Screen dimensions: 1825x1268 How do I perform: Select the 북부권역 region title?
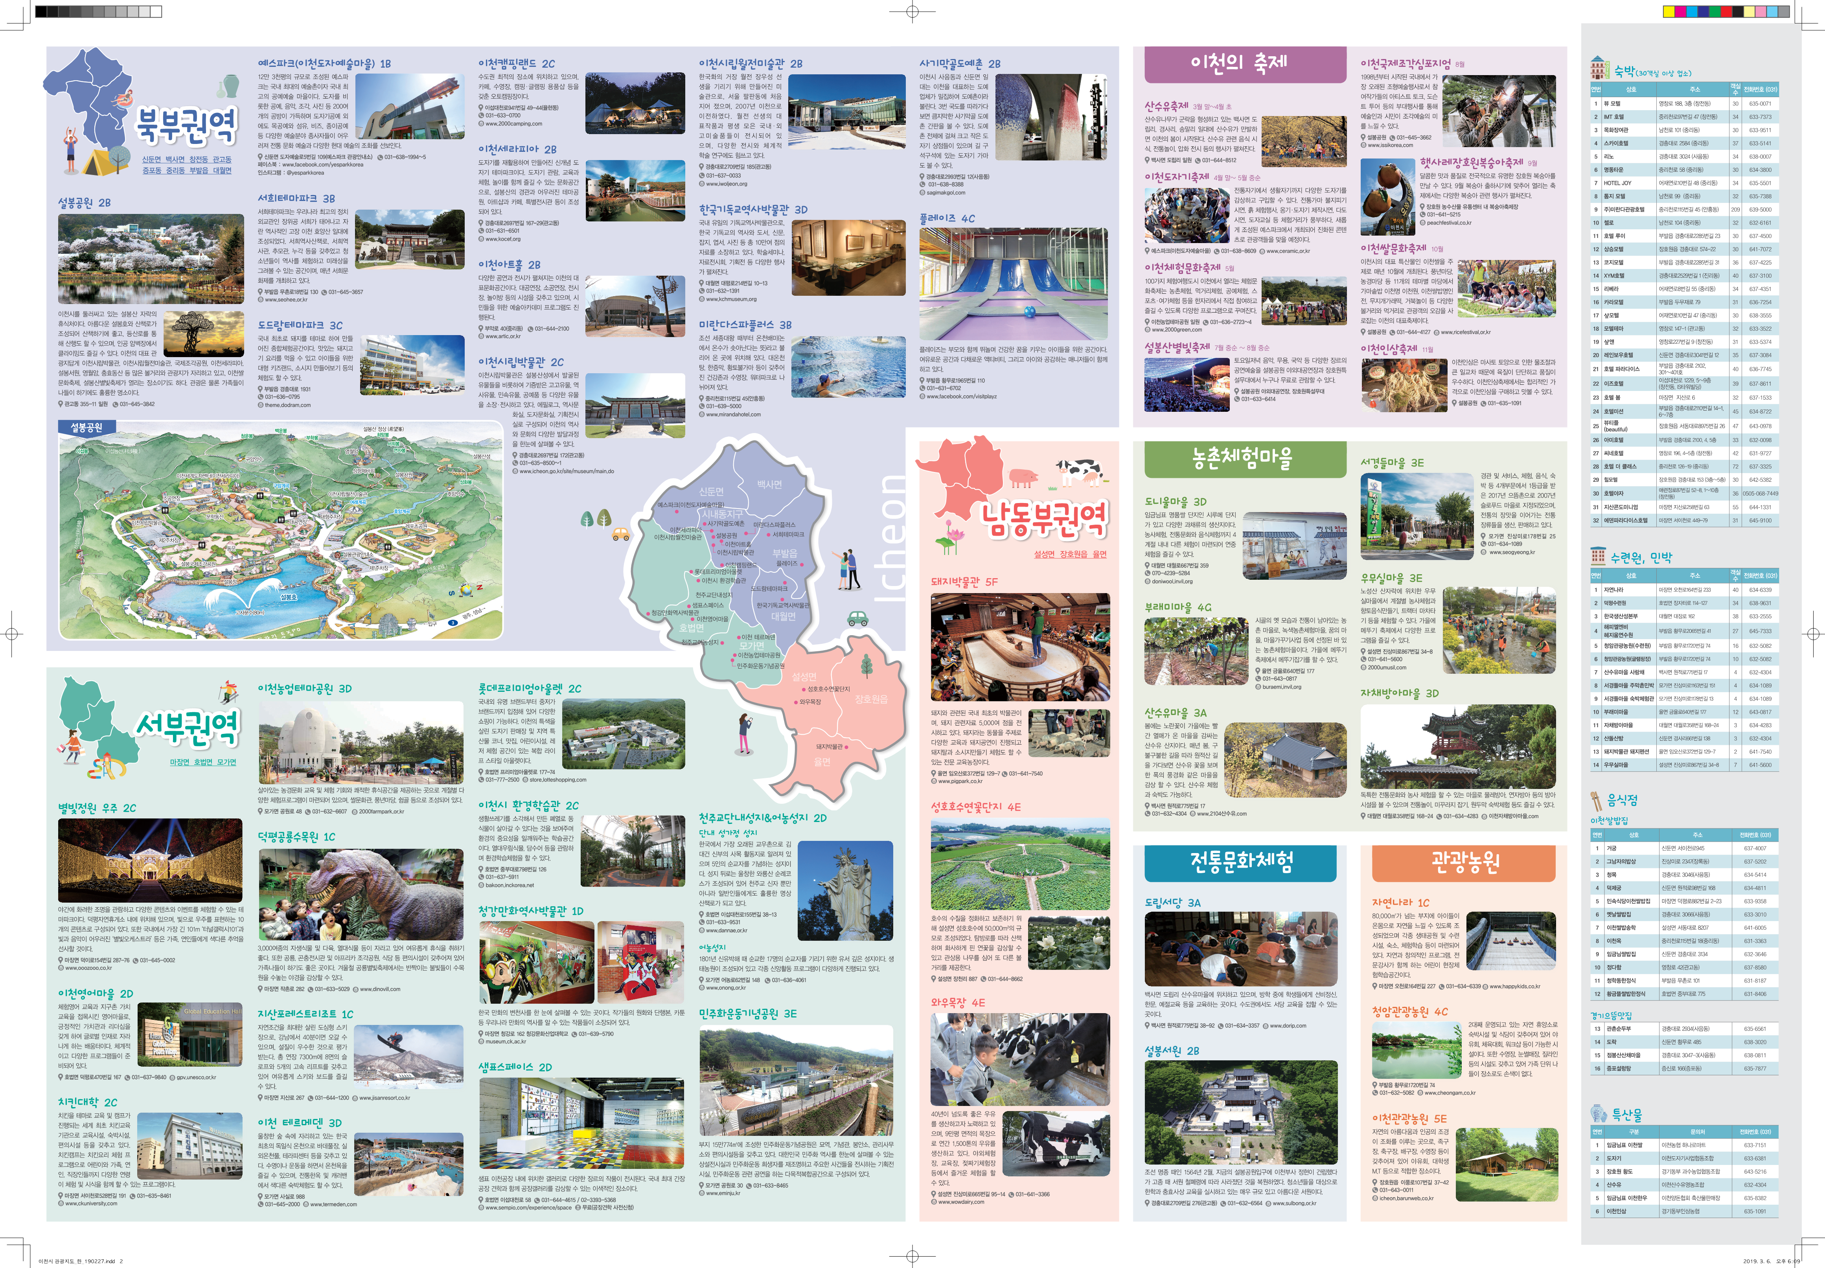pyautogui.click(x=187, y=127)
